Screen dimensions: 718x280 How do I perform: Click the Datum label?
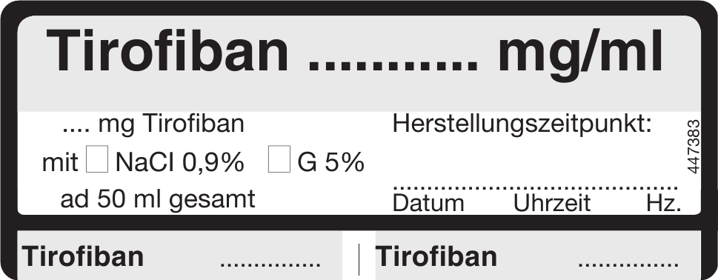coord(428,204)
